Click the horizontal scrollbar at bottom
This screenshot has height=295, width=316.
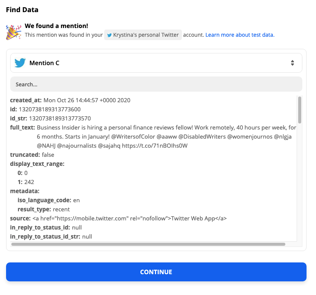tap(148, 244)
